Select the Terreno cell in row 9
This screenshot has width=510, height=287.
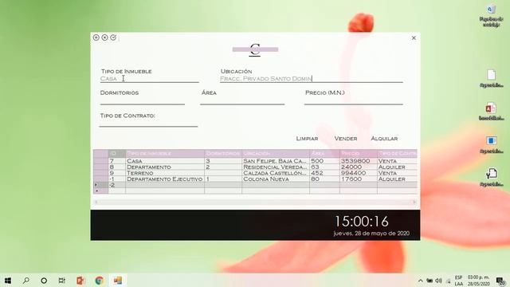165,173
